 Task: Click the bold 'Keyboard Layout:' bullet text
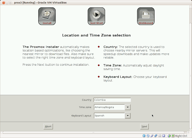118,77
